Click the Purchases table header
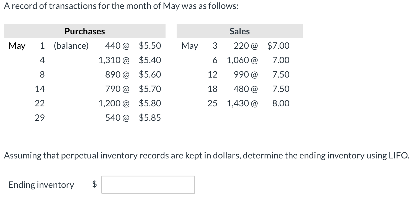 pos(85,31)
